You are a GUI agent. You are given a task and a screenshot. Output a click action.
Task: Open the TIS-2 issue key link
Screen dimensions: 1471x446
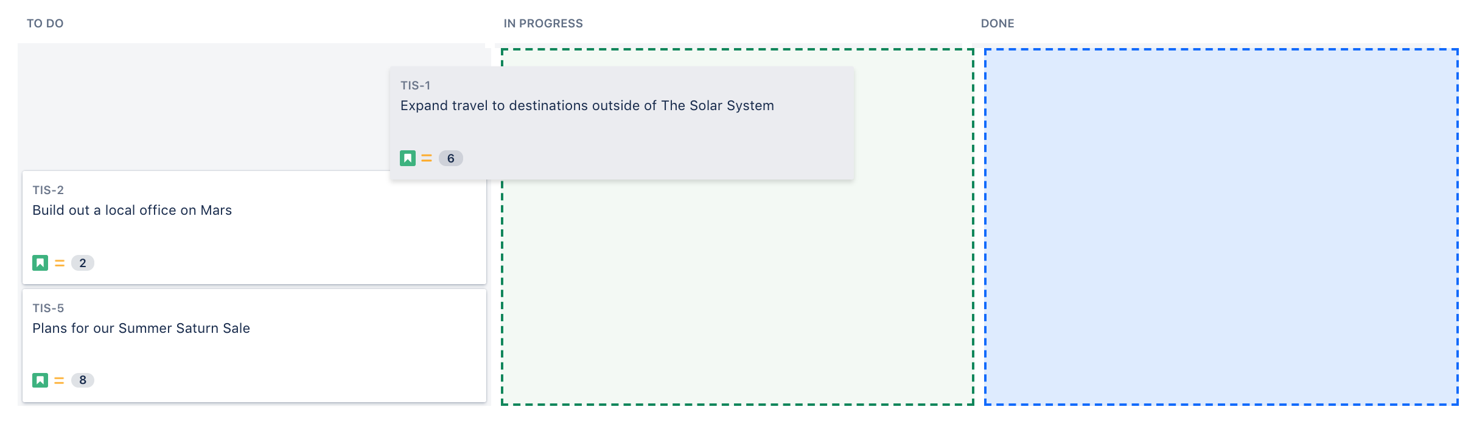pos(48,190)
